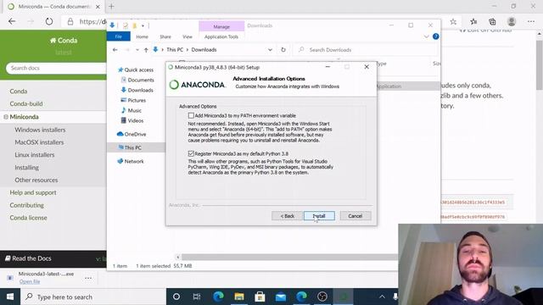The width and height of the screenshot is (543, 305).
Task: Open Linux installers docs link
Action: coord(34,154)
